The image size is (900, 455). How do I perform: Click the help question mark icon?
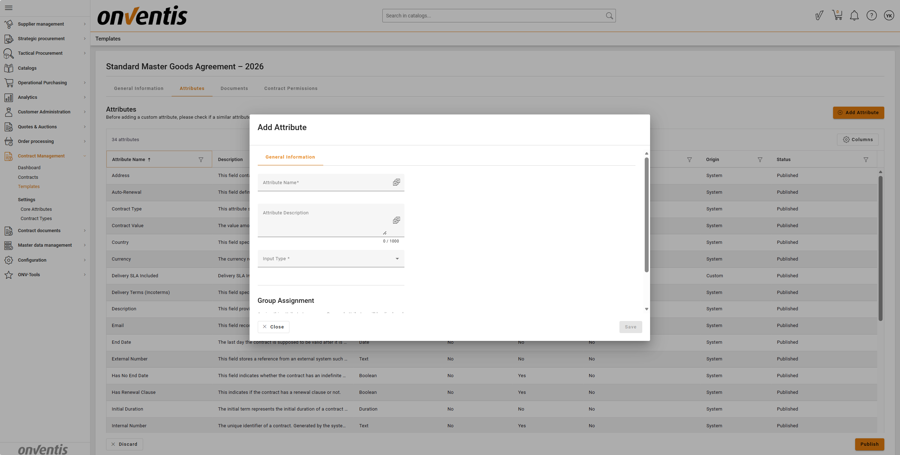coord(872,16)
